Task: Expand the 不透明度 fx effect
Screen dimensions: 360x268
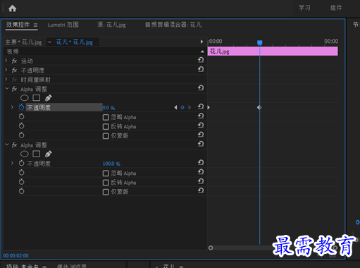Action: (6, 70)
